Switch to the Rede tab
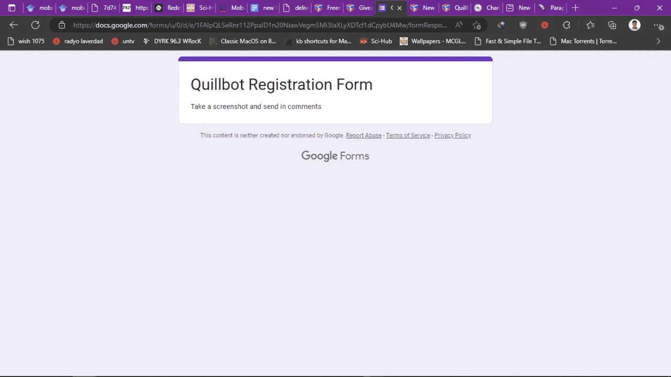Viewport: 671px width, 377px height. [167, 8]
